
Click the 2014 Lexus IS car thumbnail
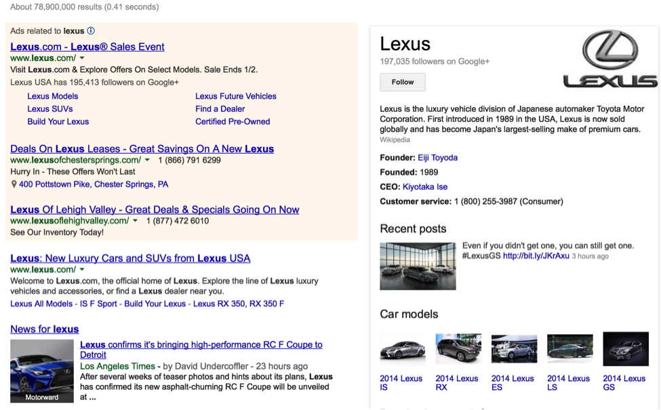click(403, 350)
